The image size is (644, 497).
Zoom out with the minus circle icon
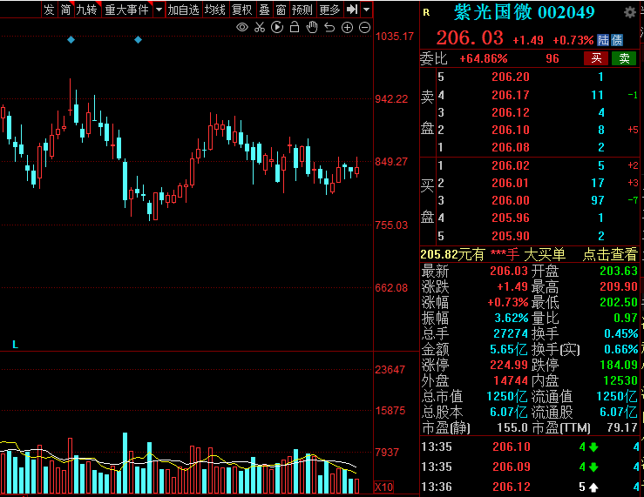pos(365,28)
